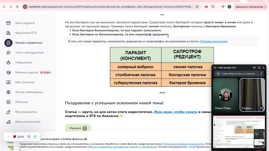Viewport: 269px width, 151px height.
Task: Reload the current page
Action: click(x=17, y=7)
